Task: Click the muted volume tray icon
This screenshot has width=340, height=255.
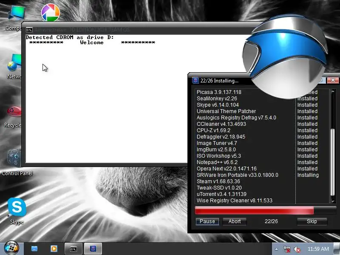Action: (297, 249)
